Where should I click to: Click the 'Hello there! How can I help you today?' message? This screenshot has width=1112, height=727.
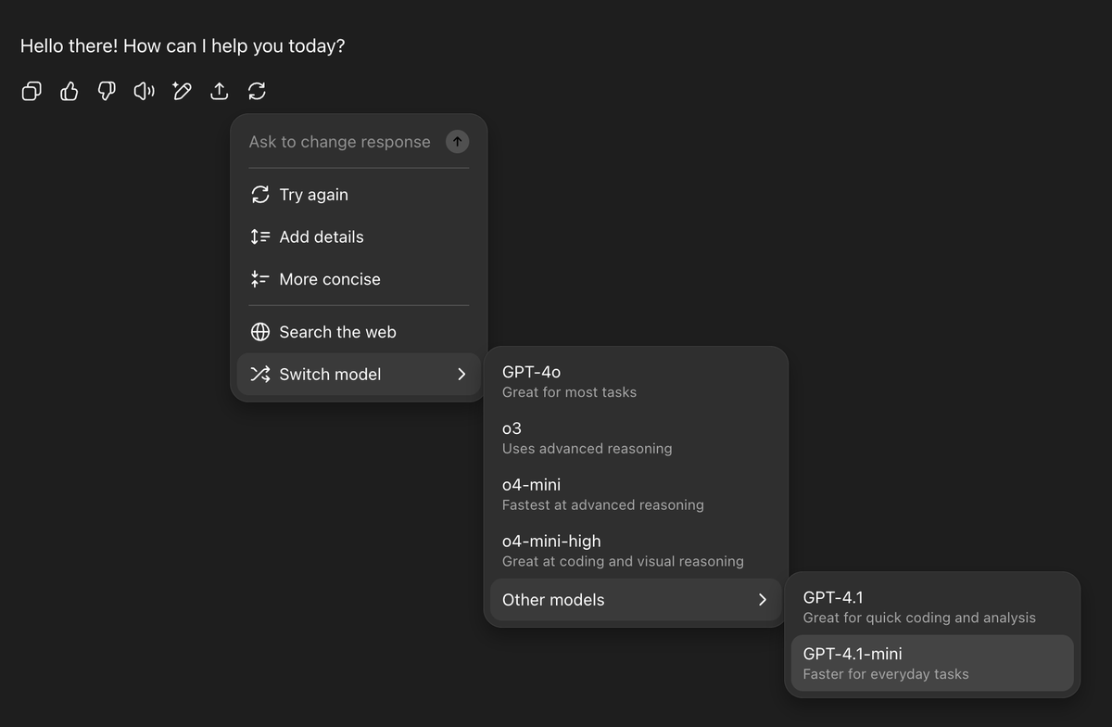(x=183, y=45)
